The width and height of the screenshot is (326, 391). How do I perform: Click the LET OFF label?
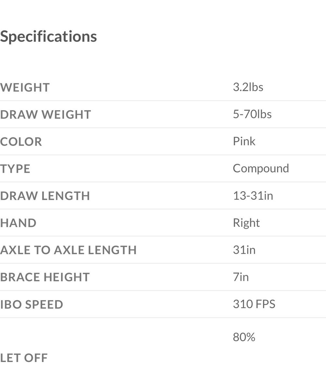click(x=24, y=358)
